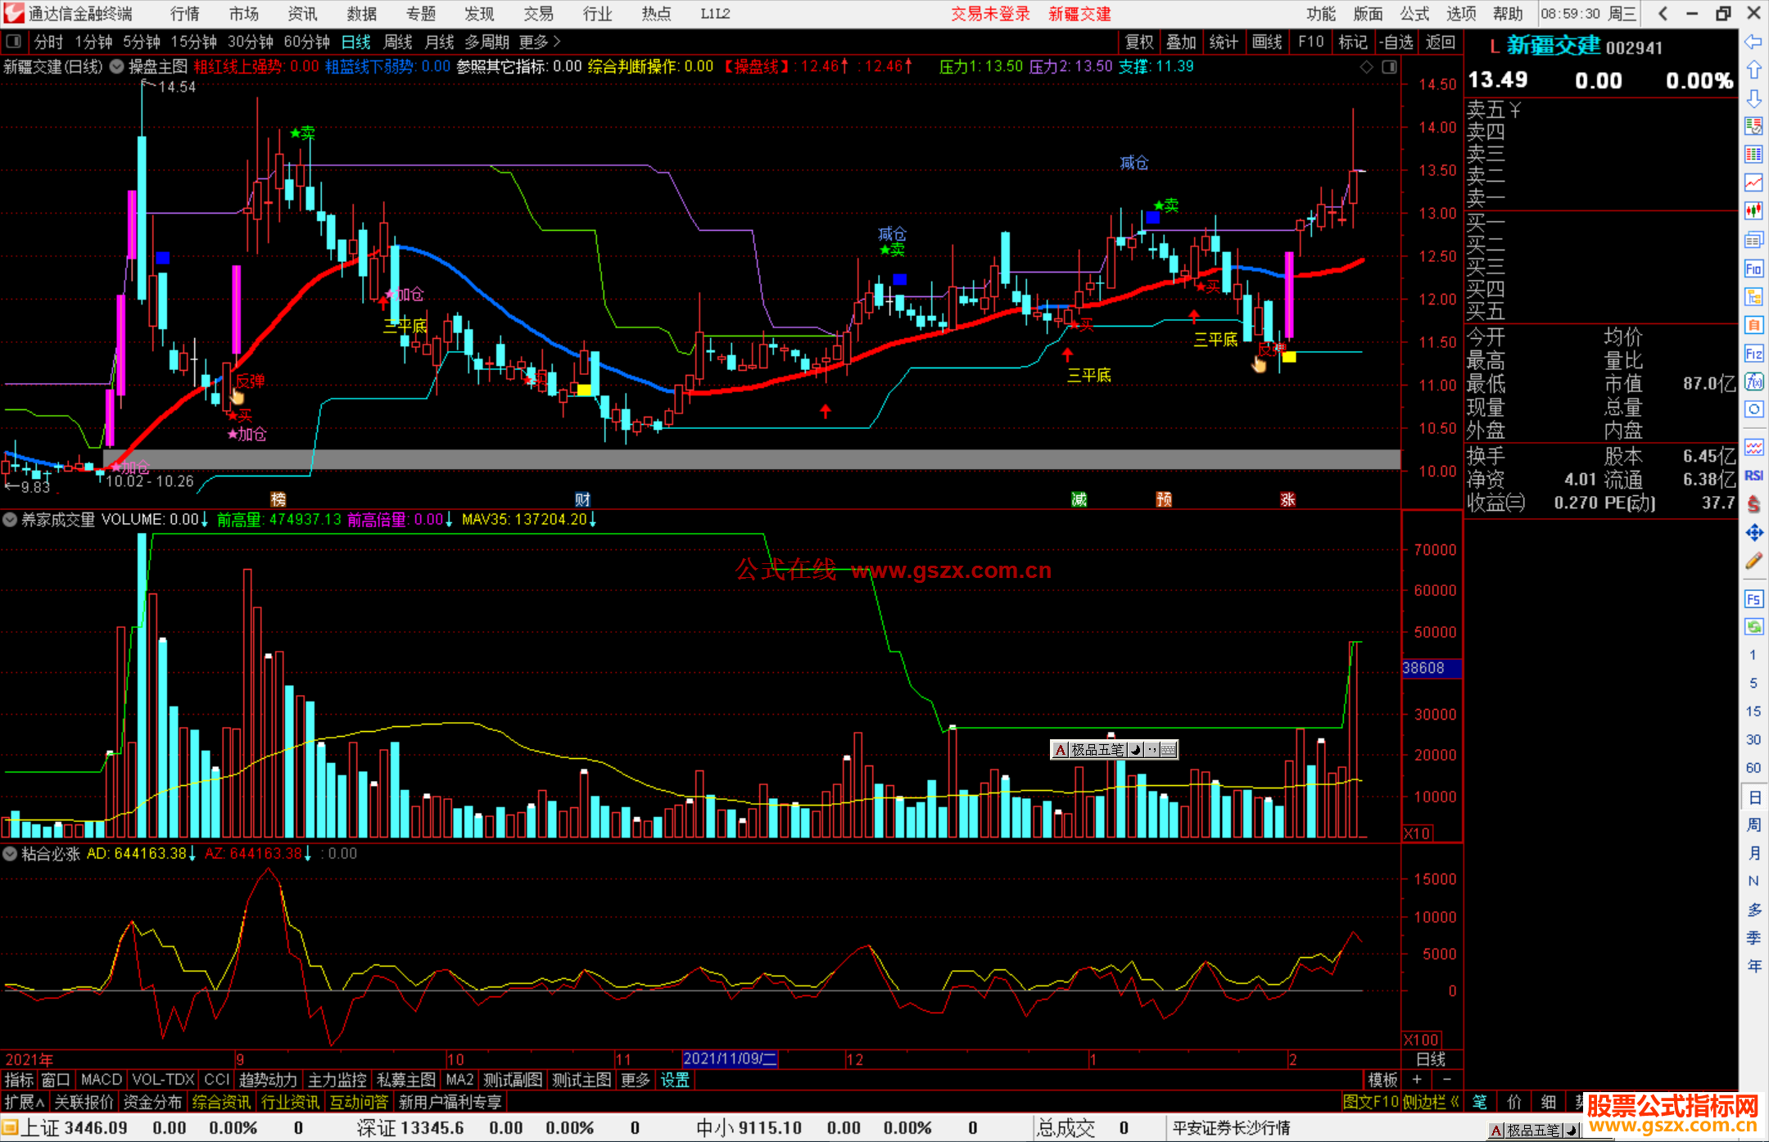Select the MACD indicator tab
1769x1142 pixels.
point(102,1081)
